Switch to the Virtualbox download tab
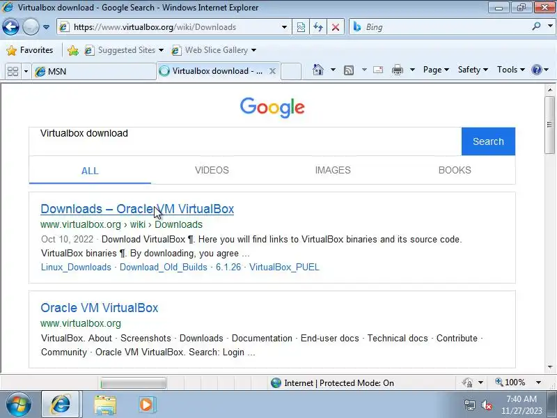 [212, 71]
